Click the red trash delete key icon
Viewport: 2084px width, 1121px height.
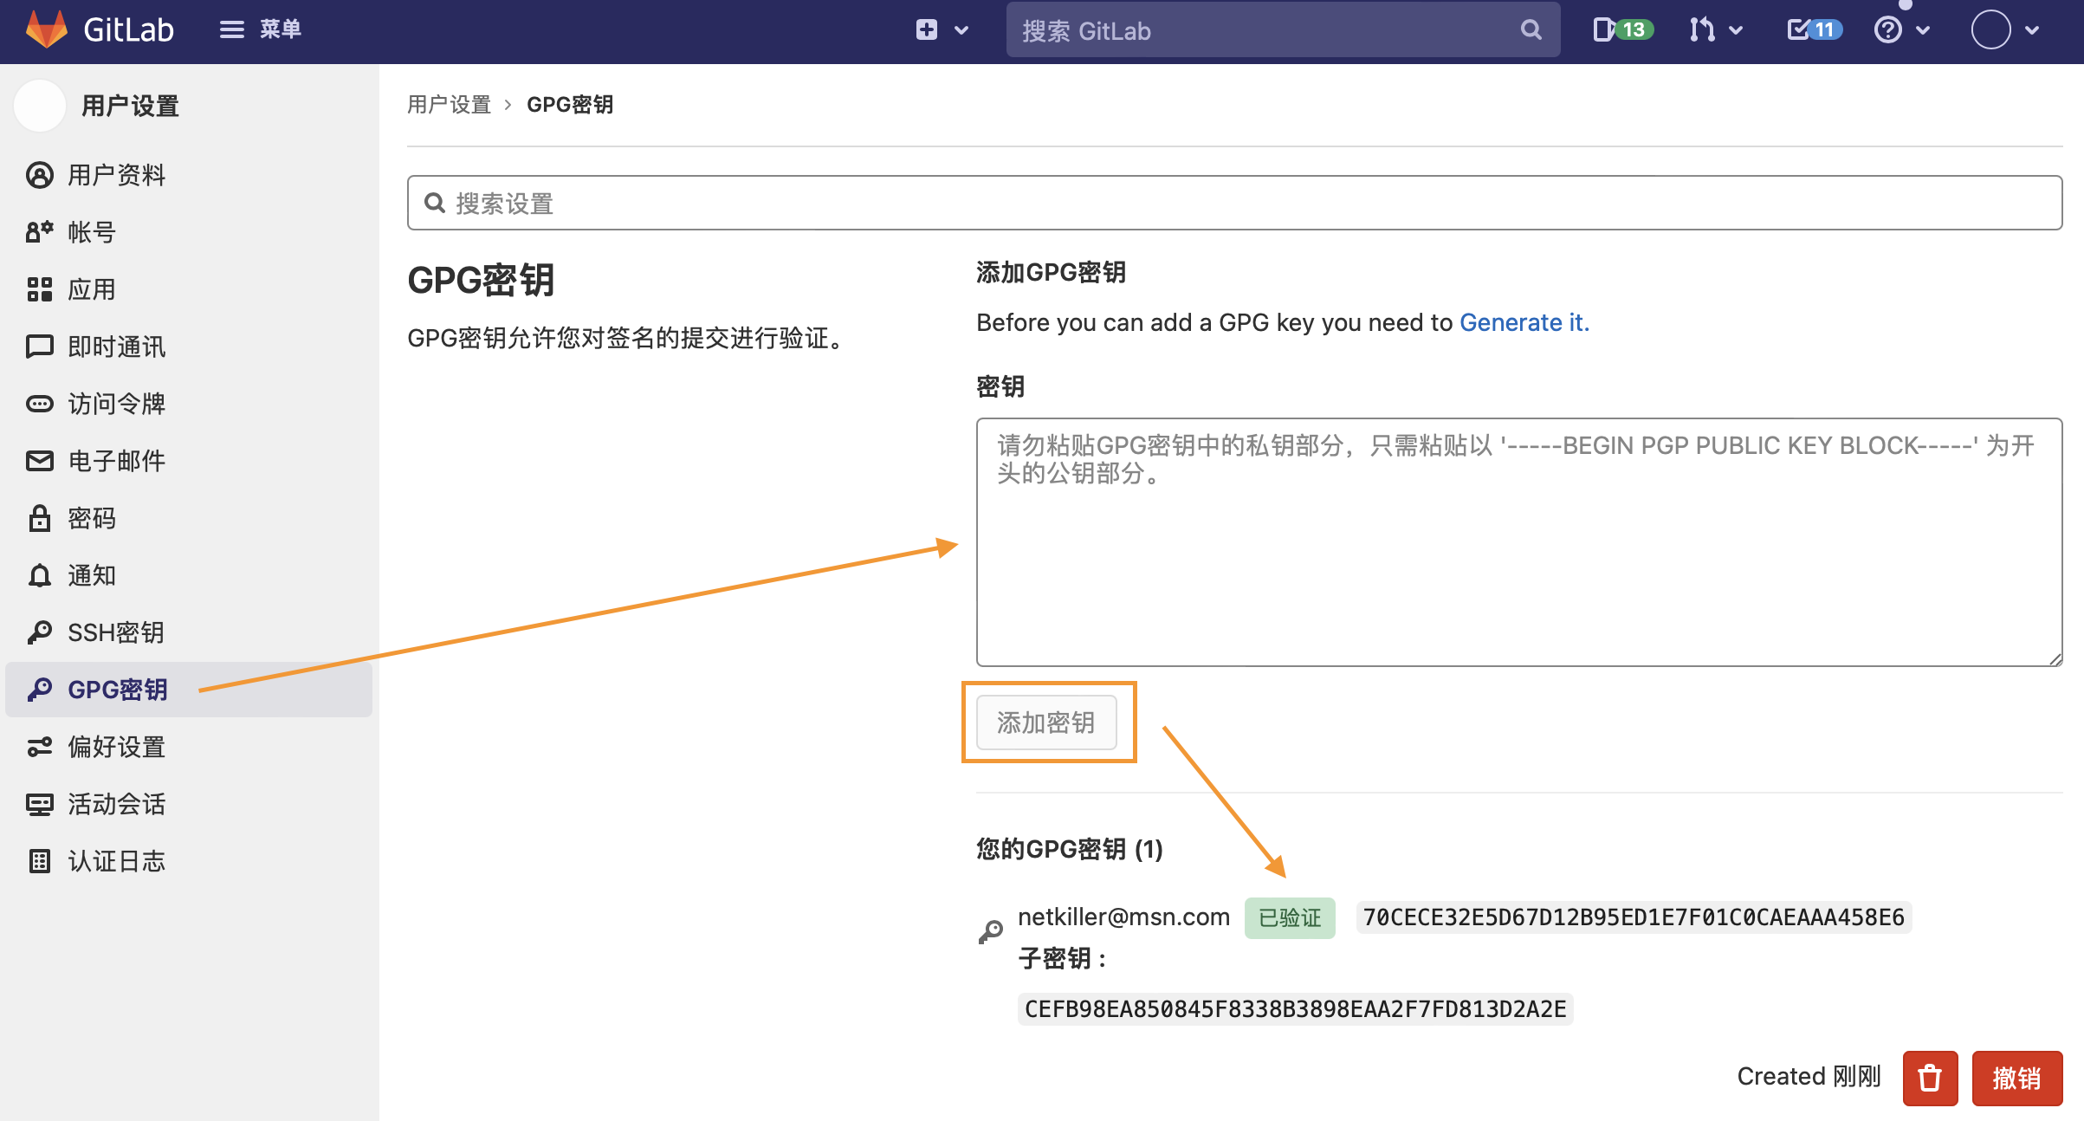coord(1929,1078)
